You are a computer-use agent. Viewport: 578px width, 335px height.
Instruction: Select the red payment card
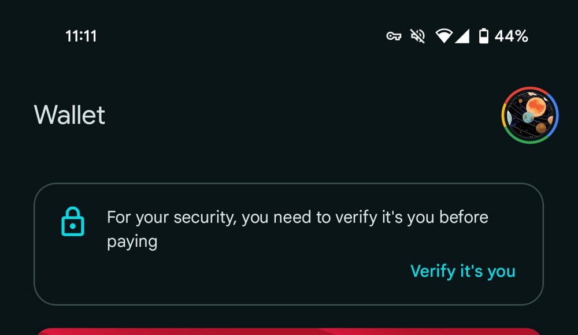(x=289, y=332)
